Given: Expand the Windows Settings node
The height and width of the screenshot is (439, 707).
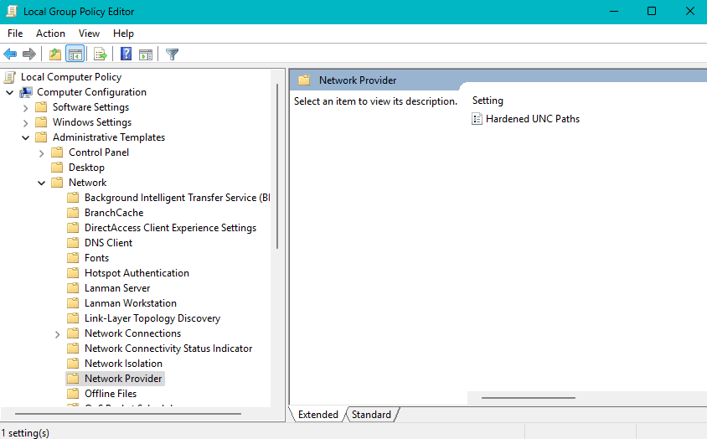Looking at the screenshot, I should (x=26, y=122).
